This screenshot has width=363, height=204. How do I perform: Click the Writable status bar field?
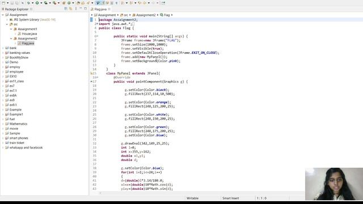(193, 198)
